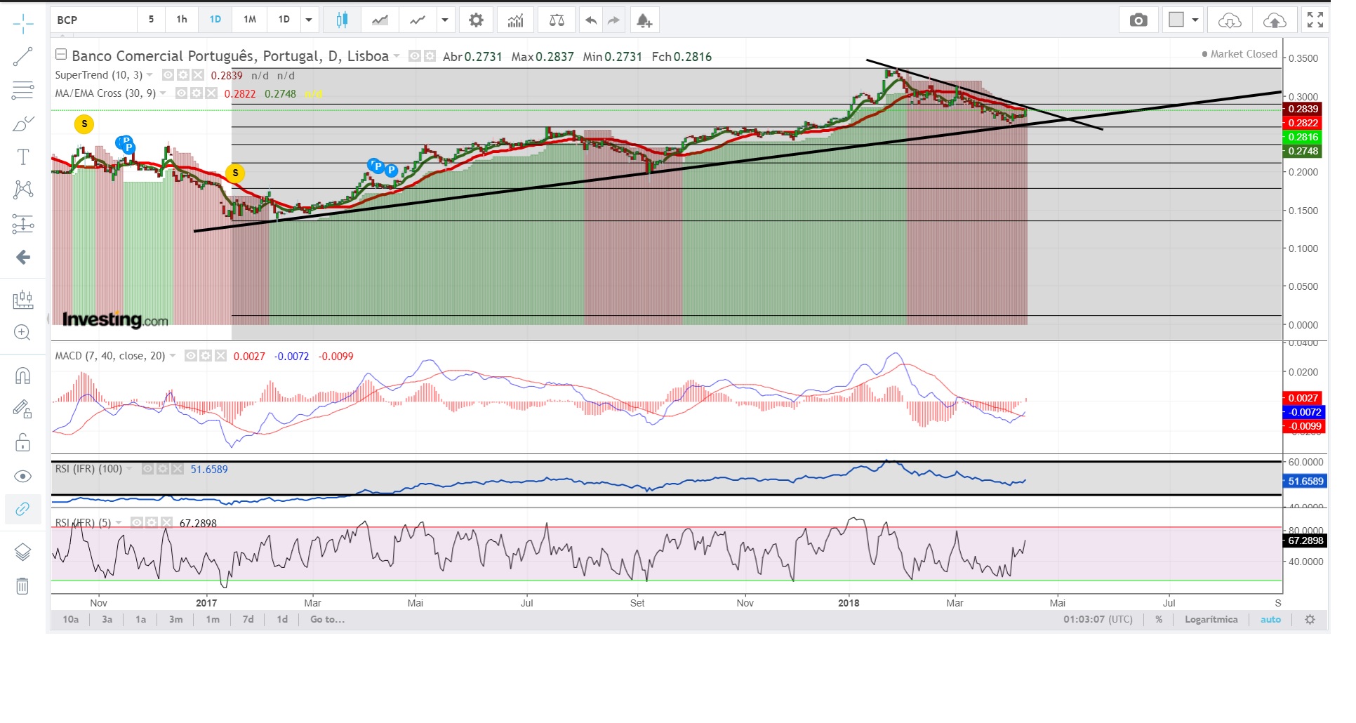Expand the SuperTrend indicator dropdown arrow

(x=150, y=75)
